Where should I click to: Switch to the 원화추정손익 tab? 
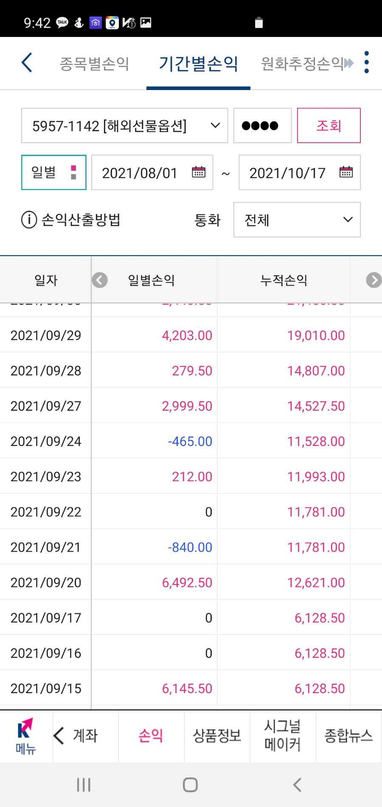(302, 64)
